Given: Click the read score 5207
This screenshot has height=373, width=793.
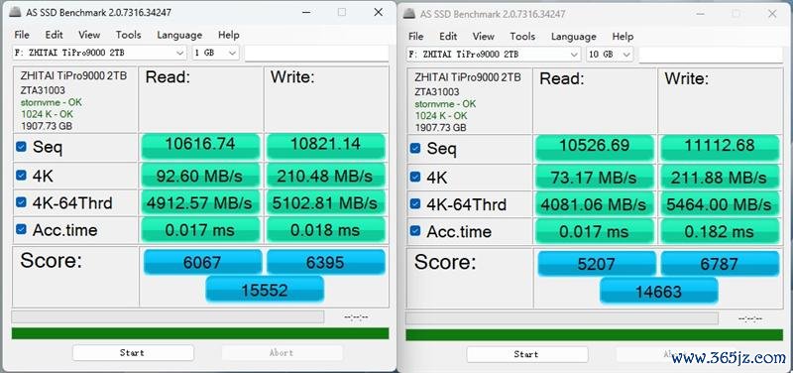Looking at the screenshot, I should (597, 264).
